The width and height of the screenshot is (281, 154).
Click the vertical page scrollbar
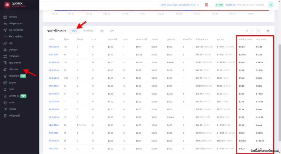click(x=280, y=93)
